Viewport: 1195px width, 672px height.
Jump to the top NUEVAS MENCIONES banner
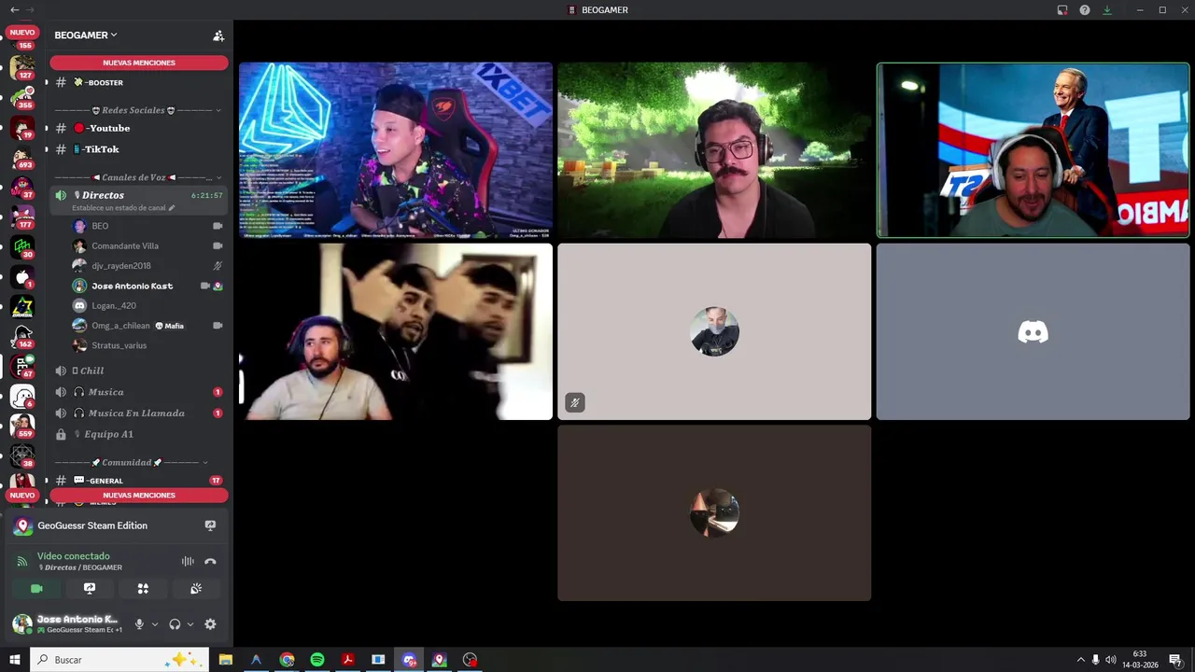point(139,63)
